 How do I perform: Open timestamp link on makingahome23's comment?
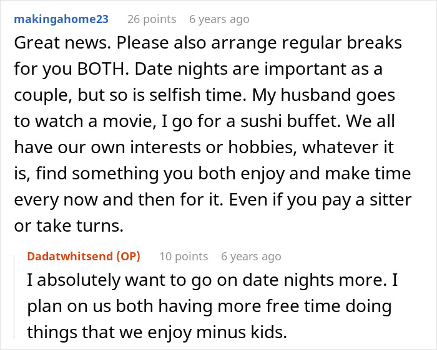pyautogui.click(x=219, y=19)
